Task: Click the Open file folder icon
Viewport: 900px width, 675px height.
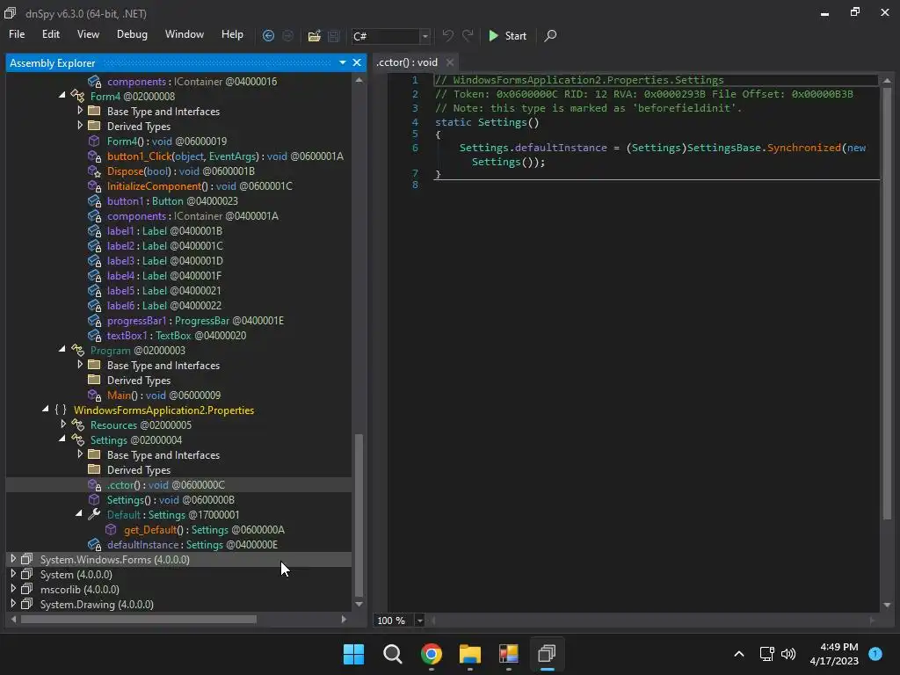Action: pos(314,35)
